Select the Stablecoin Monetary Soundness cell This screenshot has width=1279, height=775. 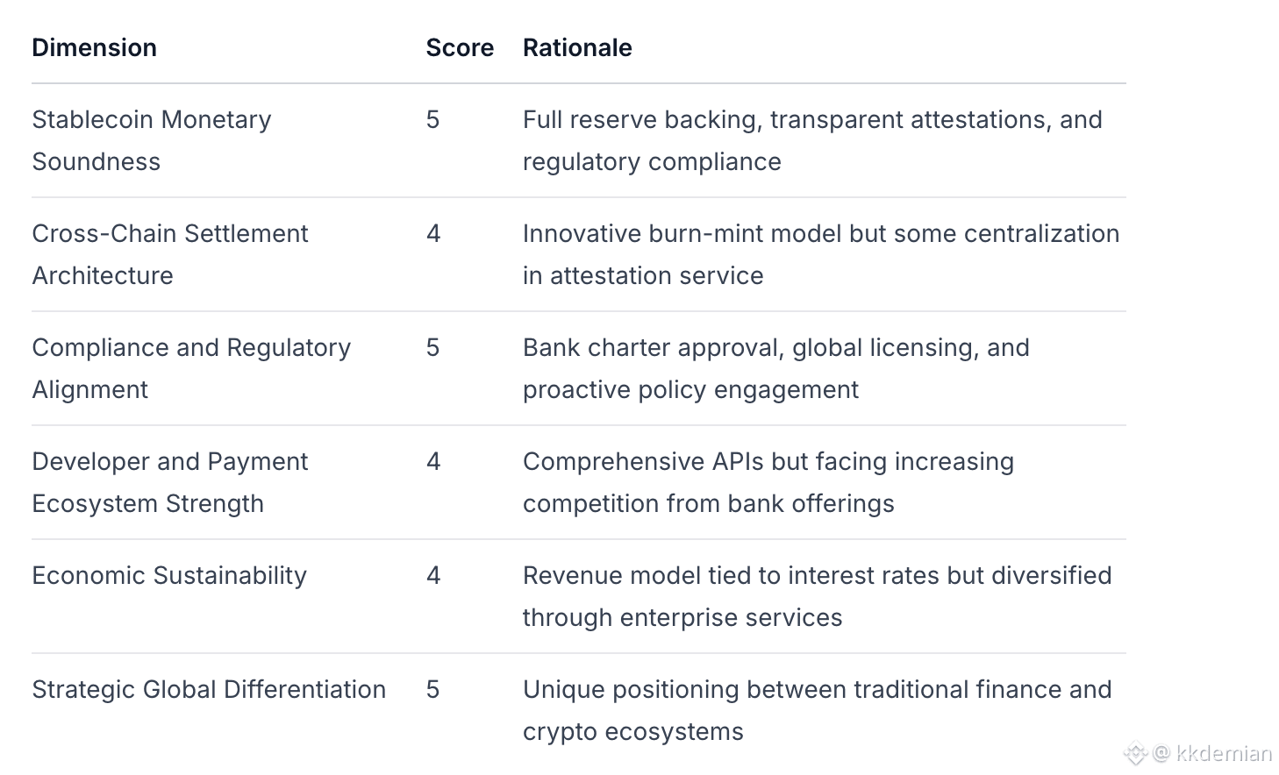[152, 140]
